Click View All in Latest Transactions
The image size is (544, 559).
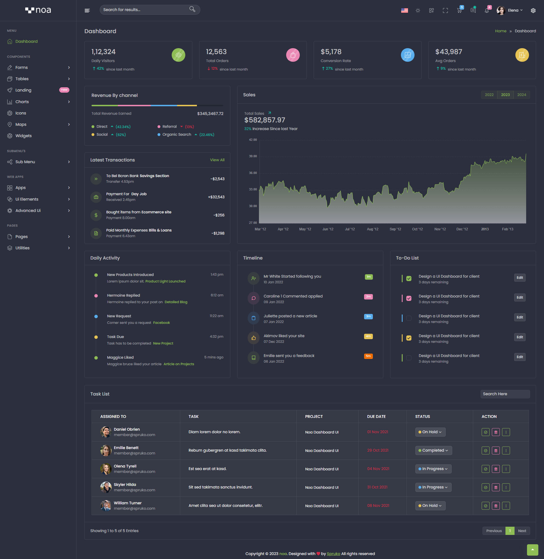(x=217, y=160)
